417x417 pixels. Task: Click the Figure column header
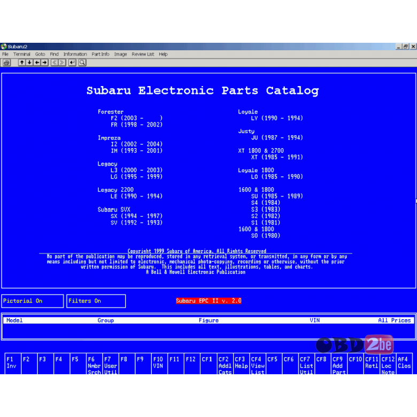tap(208, 320)
